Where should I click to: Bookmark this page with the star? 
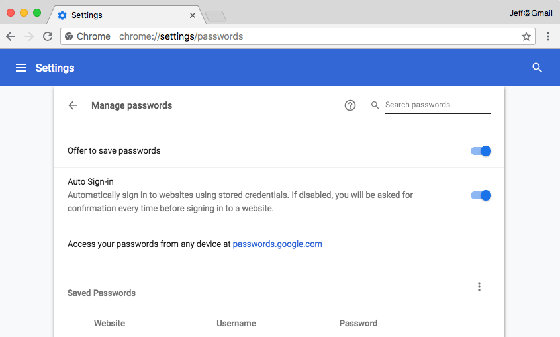(x=526, y=36)
